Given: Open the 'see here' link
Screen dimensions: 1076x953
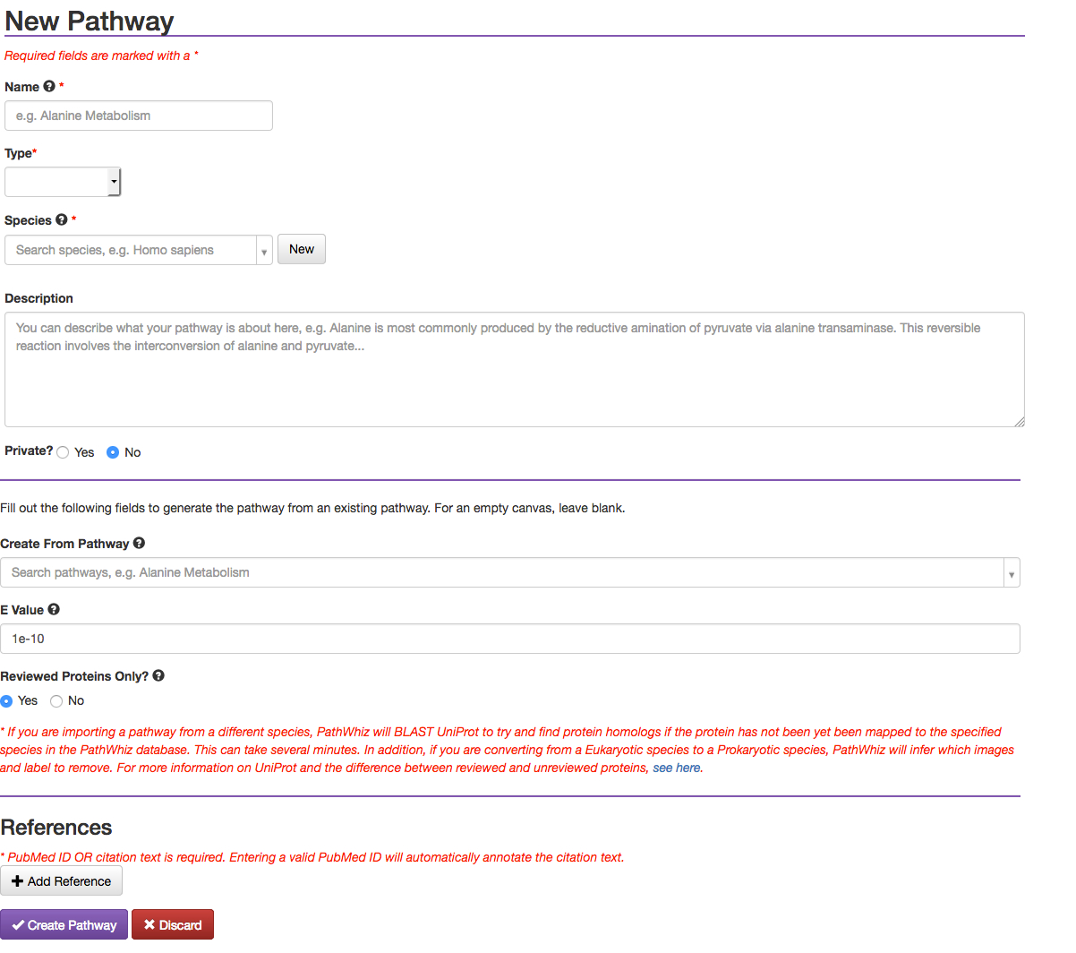Looking at the screenshot, I should coord(677,768).
